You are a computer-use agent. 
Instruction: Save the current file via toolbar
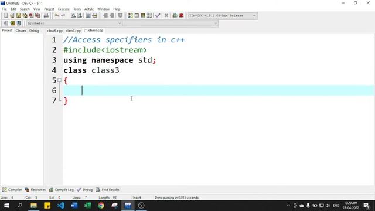pos(18,16)
